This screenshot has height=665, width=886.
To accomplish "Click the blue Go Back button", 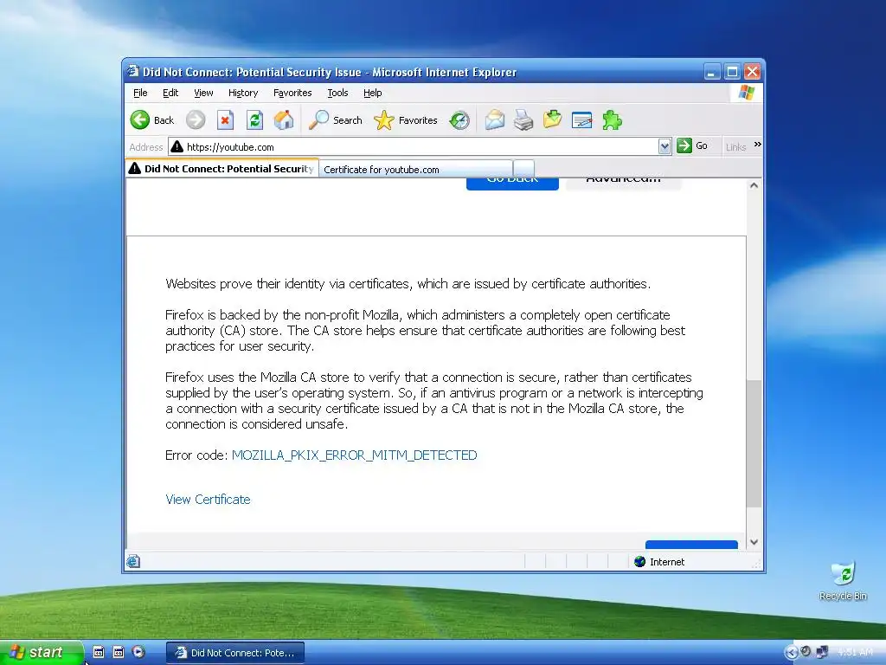I will (512, 184).
